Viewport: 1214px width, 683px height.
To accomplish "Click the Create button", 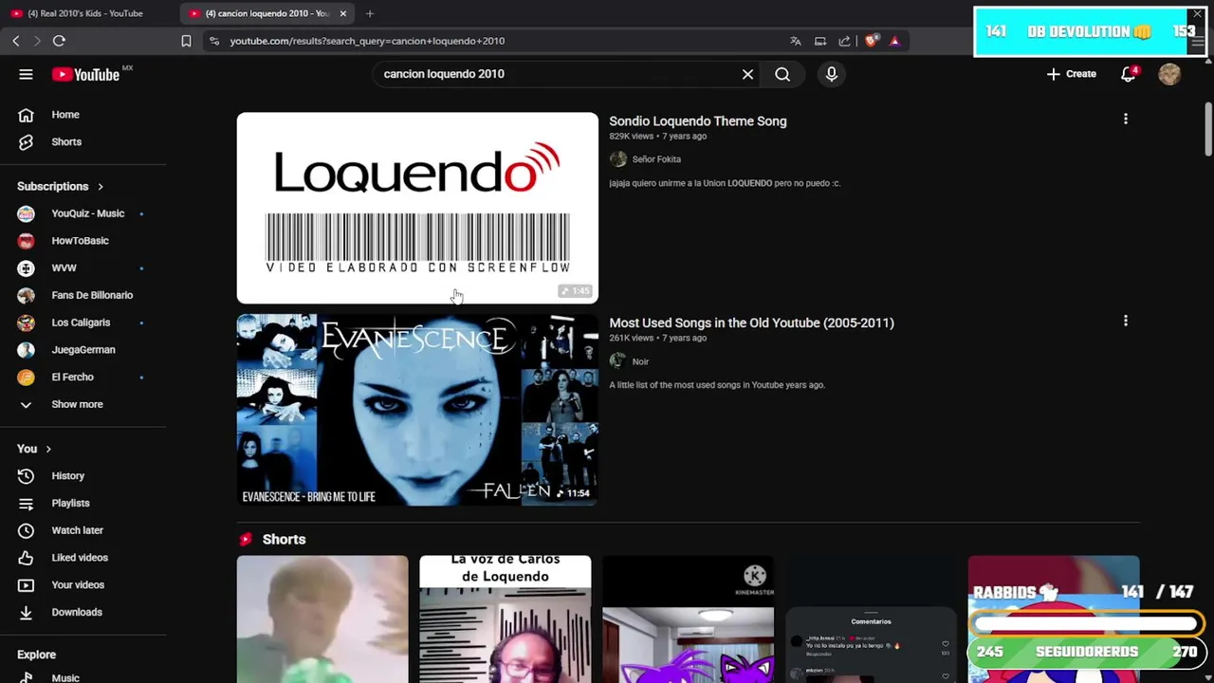I will (x=1071, y=74).
